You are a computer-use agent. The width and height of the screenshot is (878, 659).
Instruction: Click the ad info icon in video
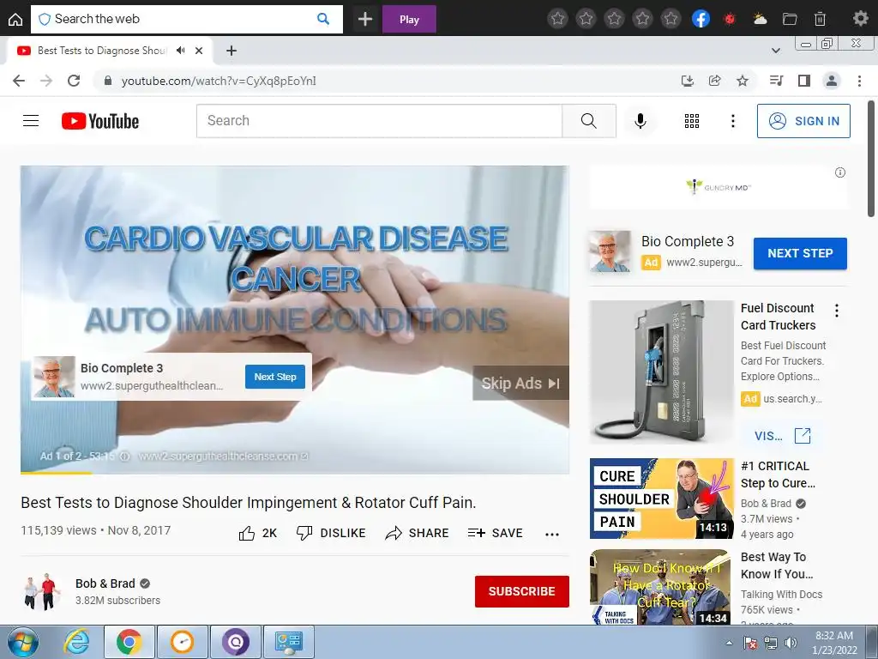125,456
